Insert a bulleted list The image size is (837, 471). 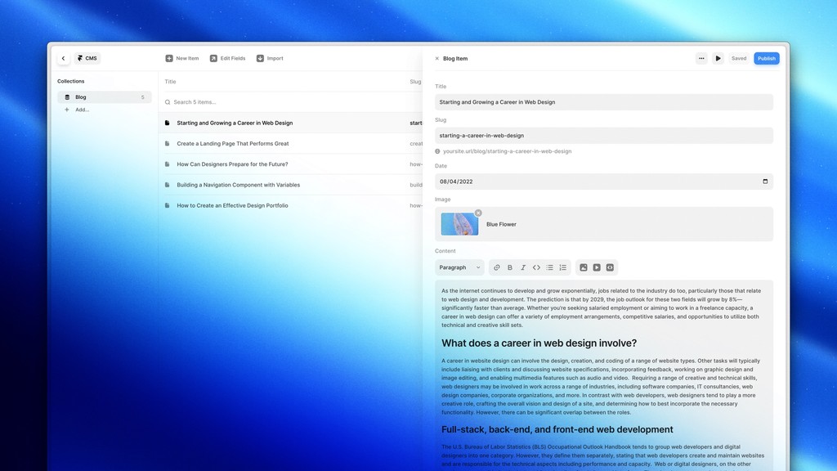tap(550, 267)
